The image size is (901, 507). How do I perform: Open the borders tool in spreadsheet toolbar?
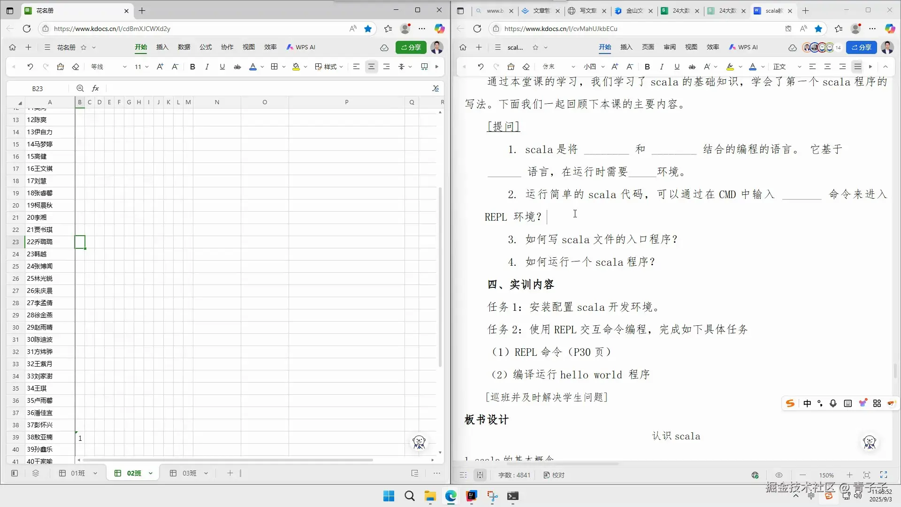tap(275, 67)
